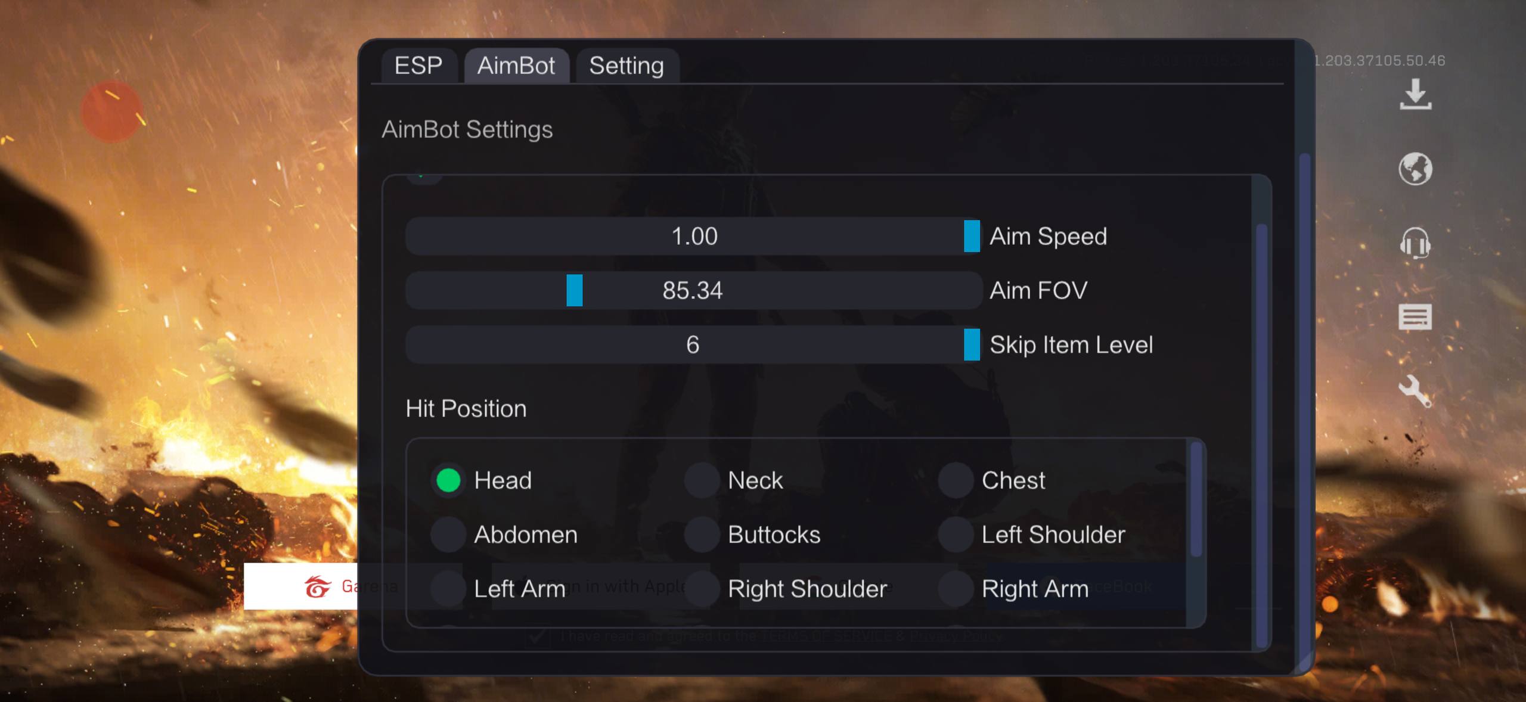Image resolution: width=1526 pixels, height=702 pixels.
Task: Open headset customer support icon
Action: [1415, 243]
